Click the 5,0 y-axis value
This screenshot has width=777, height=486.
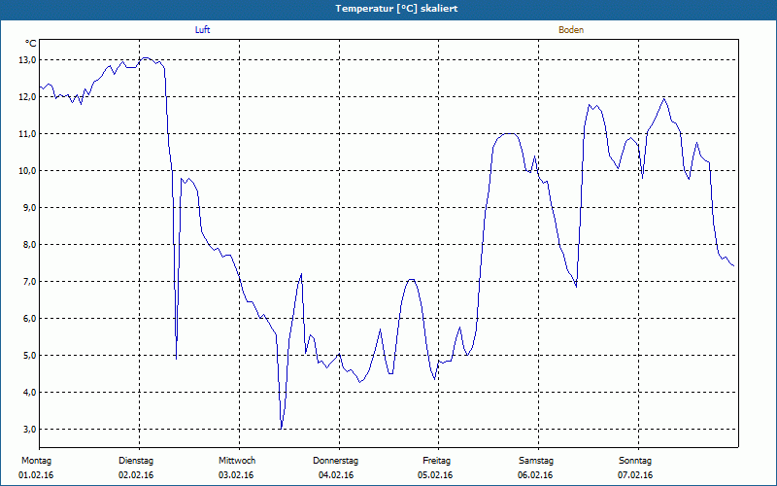tap(29, 355)
